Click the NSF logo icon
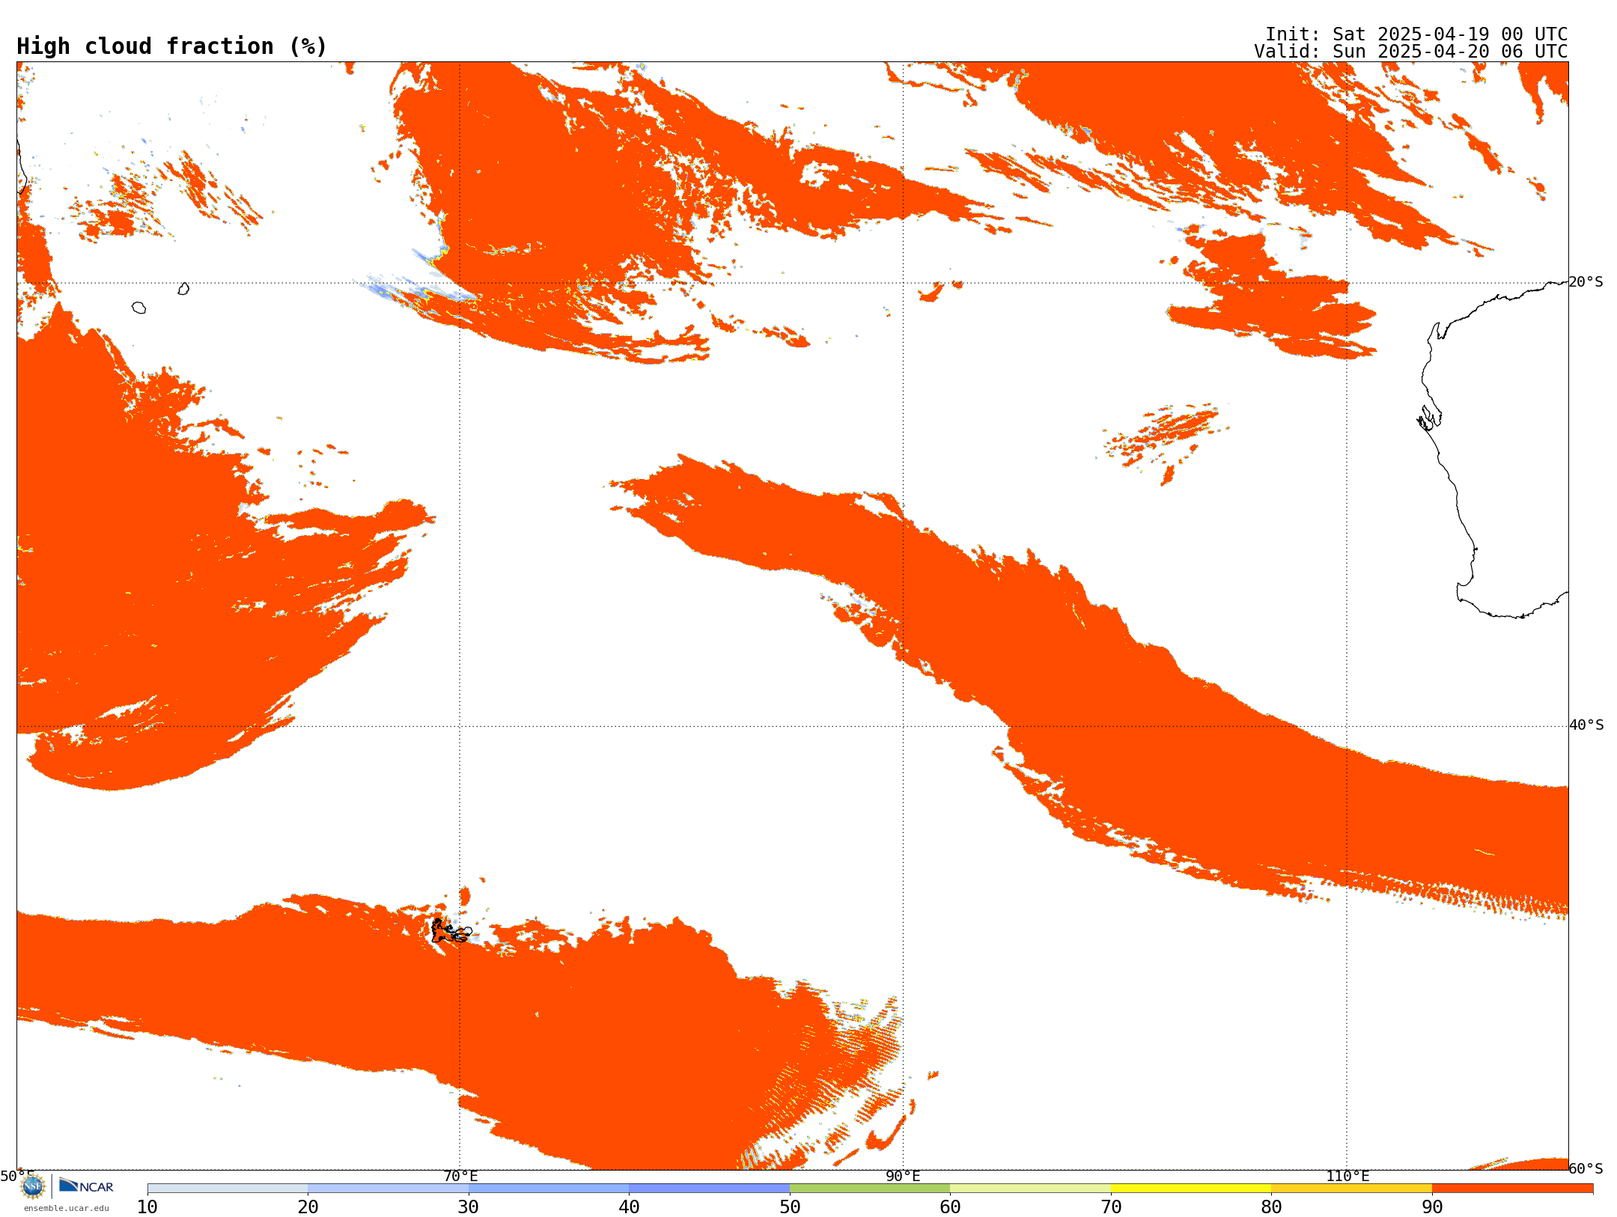This screenshot has width=1617, height=1217. (33, 1186)
